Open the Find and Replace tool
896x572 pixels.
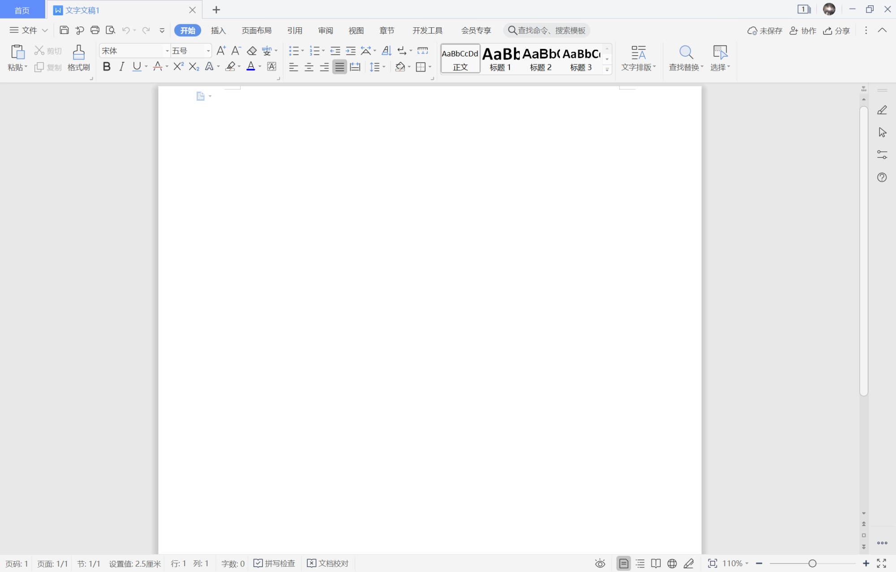coord(685,57)
